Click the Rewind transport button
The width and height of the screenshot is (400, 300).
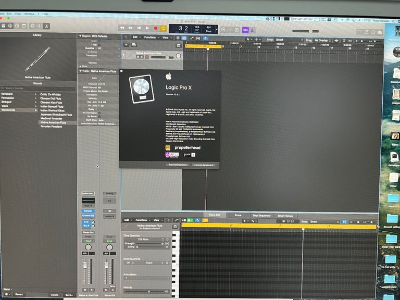click(x=122, y=28)
